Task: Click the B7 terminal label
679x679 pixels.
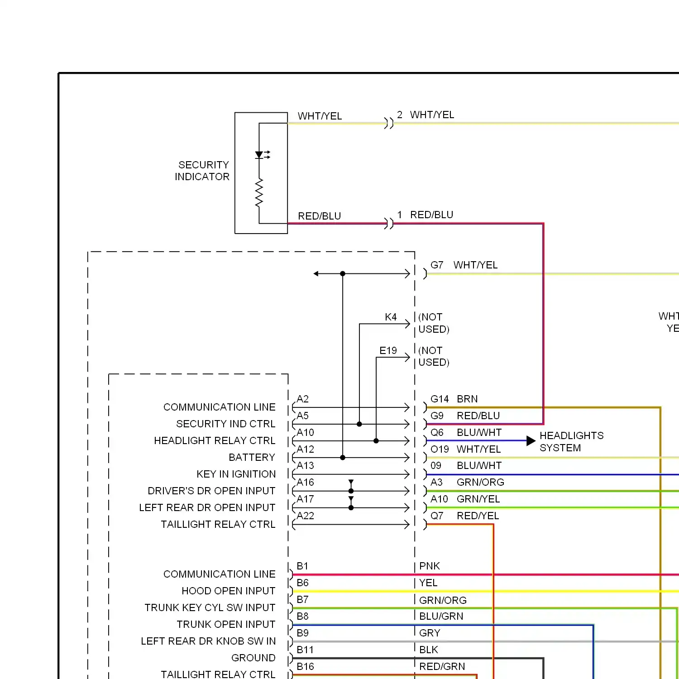Action: coord(302,599)
